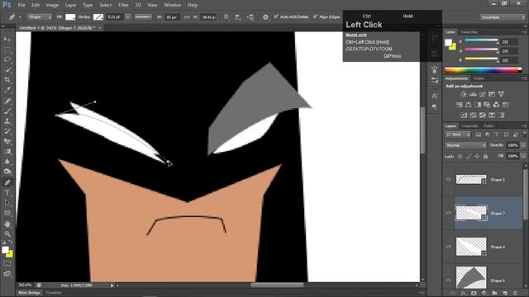This screenshot has width=529, height=297.
Task: Open layer Kind filter dropdown
Action: (458, 134)
